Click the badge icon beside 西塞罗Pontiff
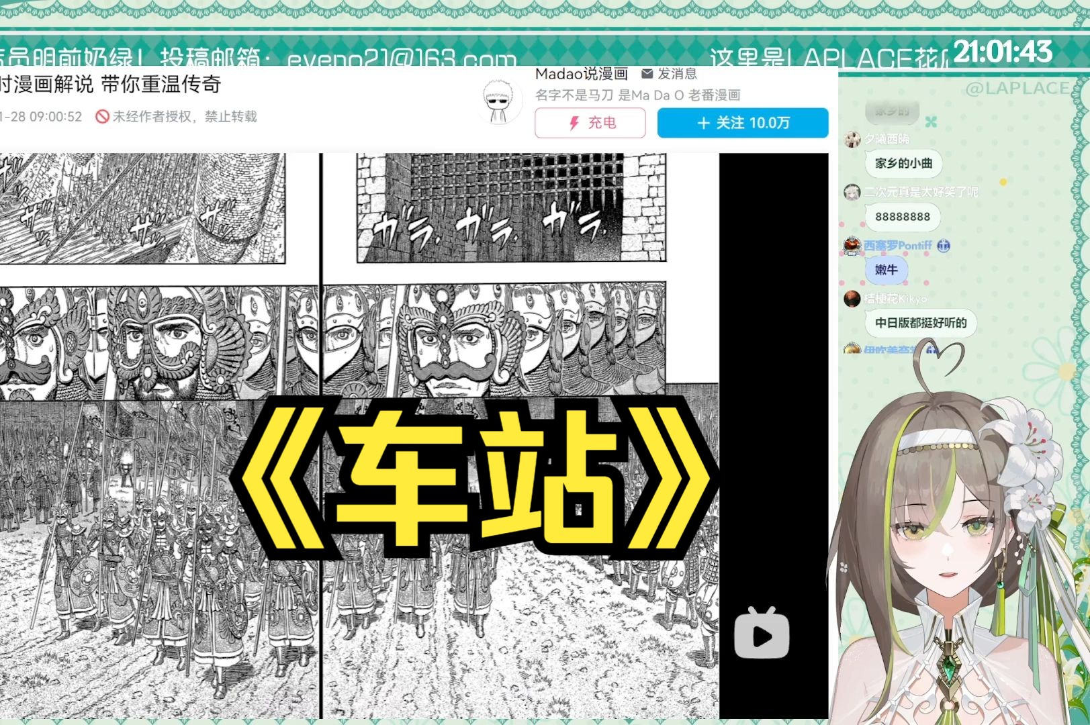The width and height of the screenshot is (1090, 725). pyautogui.click(x=943, y=246)
